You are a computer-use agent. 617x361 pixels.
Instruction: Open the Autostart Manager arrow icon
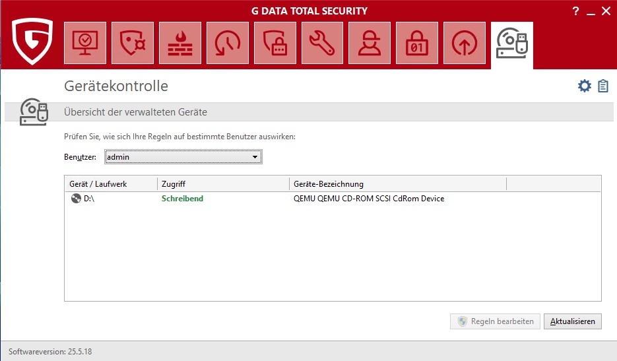click(465, 43)
